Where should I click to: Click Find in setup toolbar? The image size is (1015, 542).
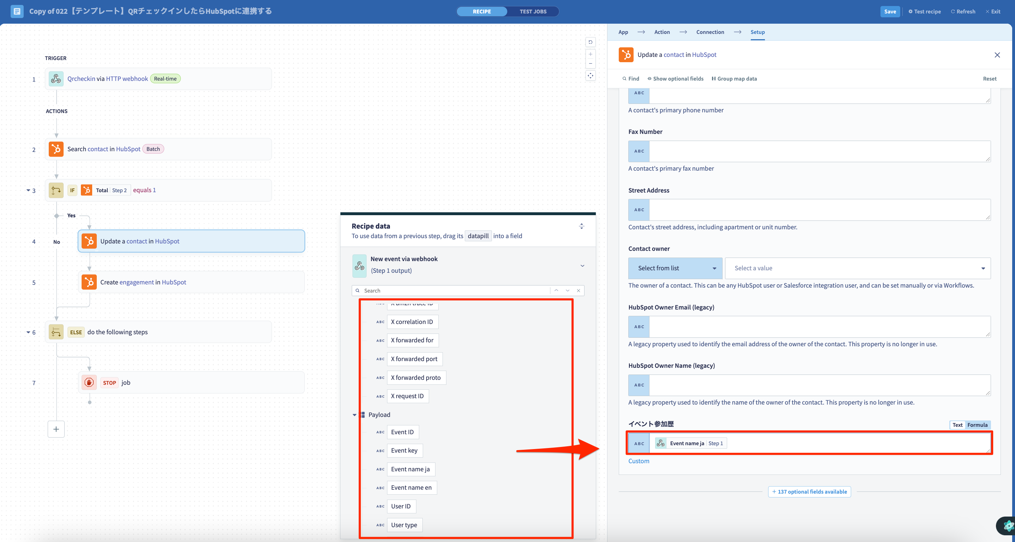(630, 79)
